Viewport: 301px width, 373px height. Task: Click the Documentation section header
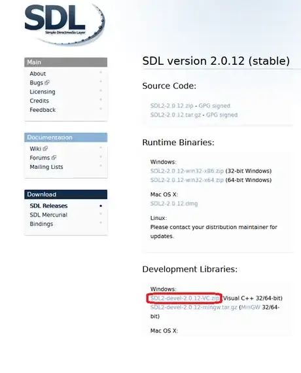pos(66,137)
